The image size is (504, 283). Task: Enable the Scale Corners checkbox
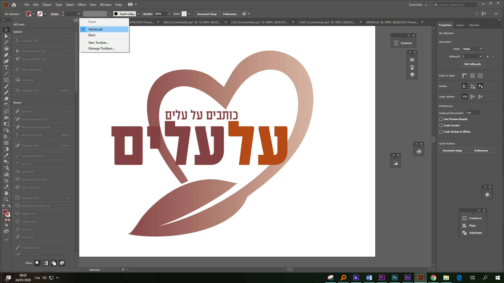click(441, 125)
